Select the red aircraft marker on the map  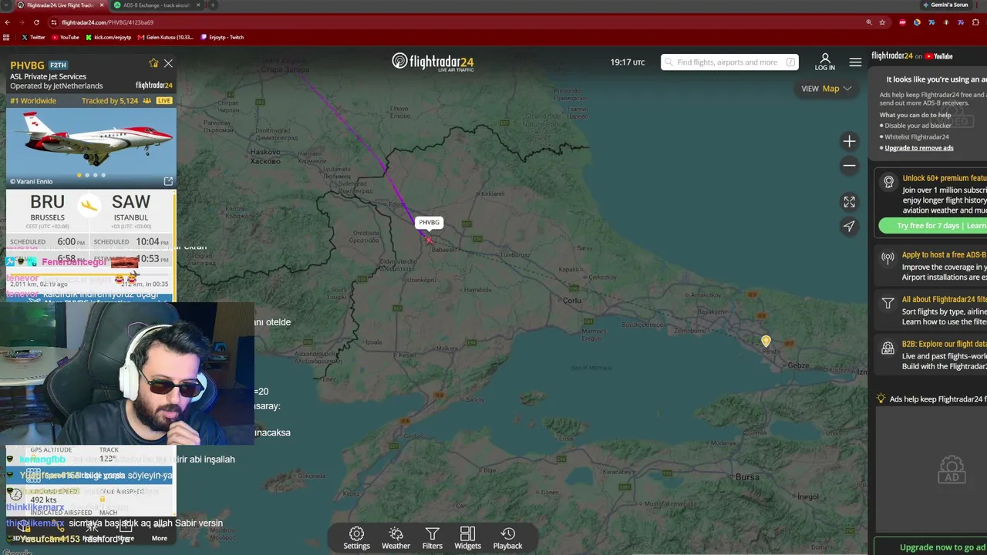[429, 240]
